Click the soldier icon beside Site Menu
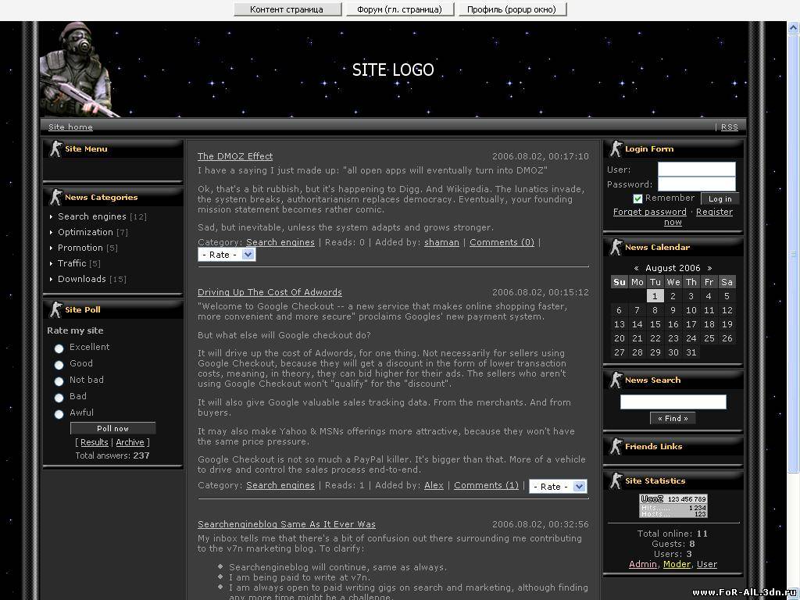Image resolution: width=800 pixels, height=600 pixels. pyautogui.click(x=55, y=149)
